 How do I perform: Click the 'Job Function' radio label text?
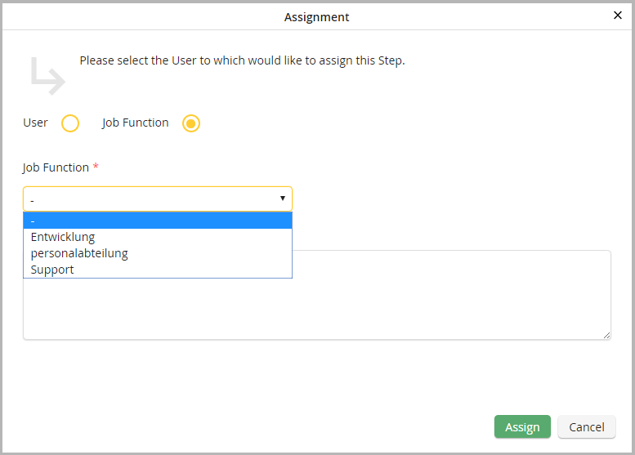pyautogui.click(x=135, y=123)
